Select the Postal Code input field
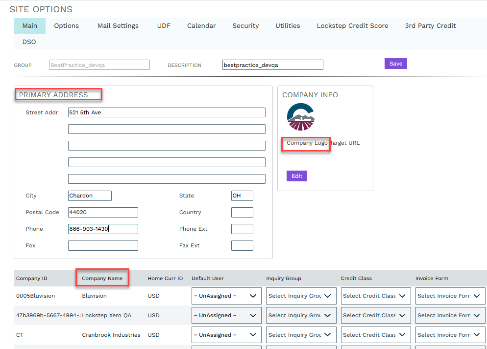Viewport: 487px width, 349px height. [103, 212]
